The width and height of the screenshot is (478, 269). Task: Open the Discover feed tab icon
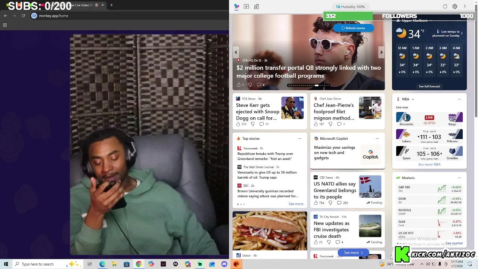coord(236,6)
